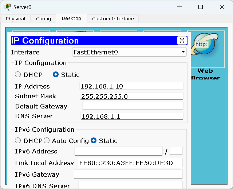Select Static under IP Configuration

[56, 74]
